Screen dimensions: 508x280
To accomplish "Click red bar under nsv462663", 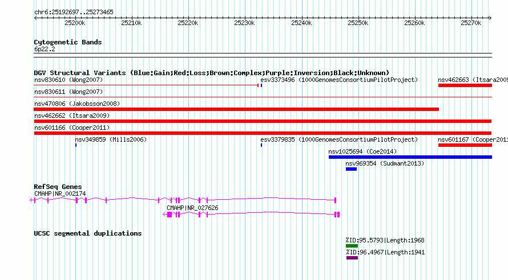I will (465, 85).
